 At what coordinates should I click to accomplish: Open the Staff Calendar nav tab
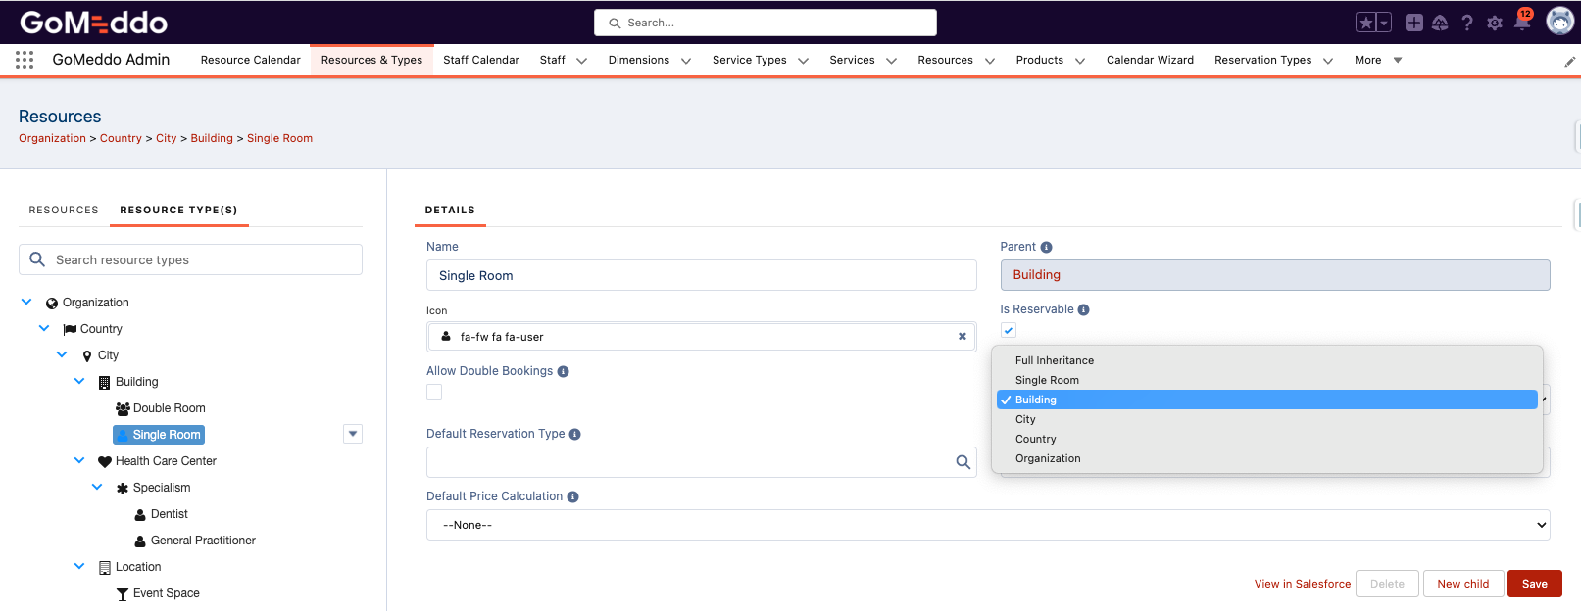480,60
